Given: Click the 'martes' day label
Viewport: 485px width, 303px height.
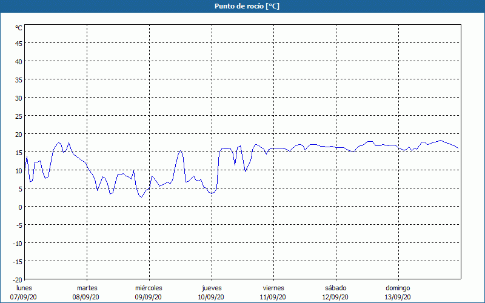Looking at the screenshot, I should (x=87, y=288).
